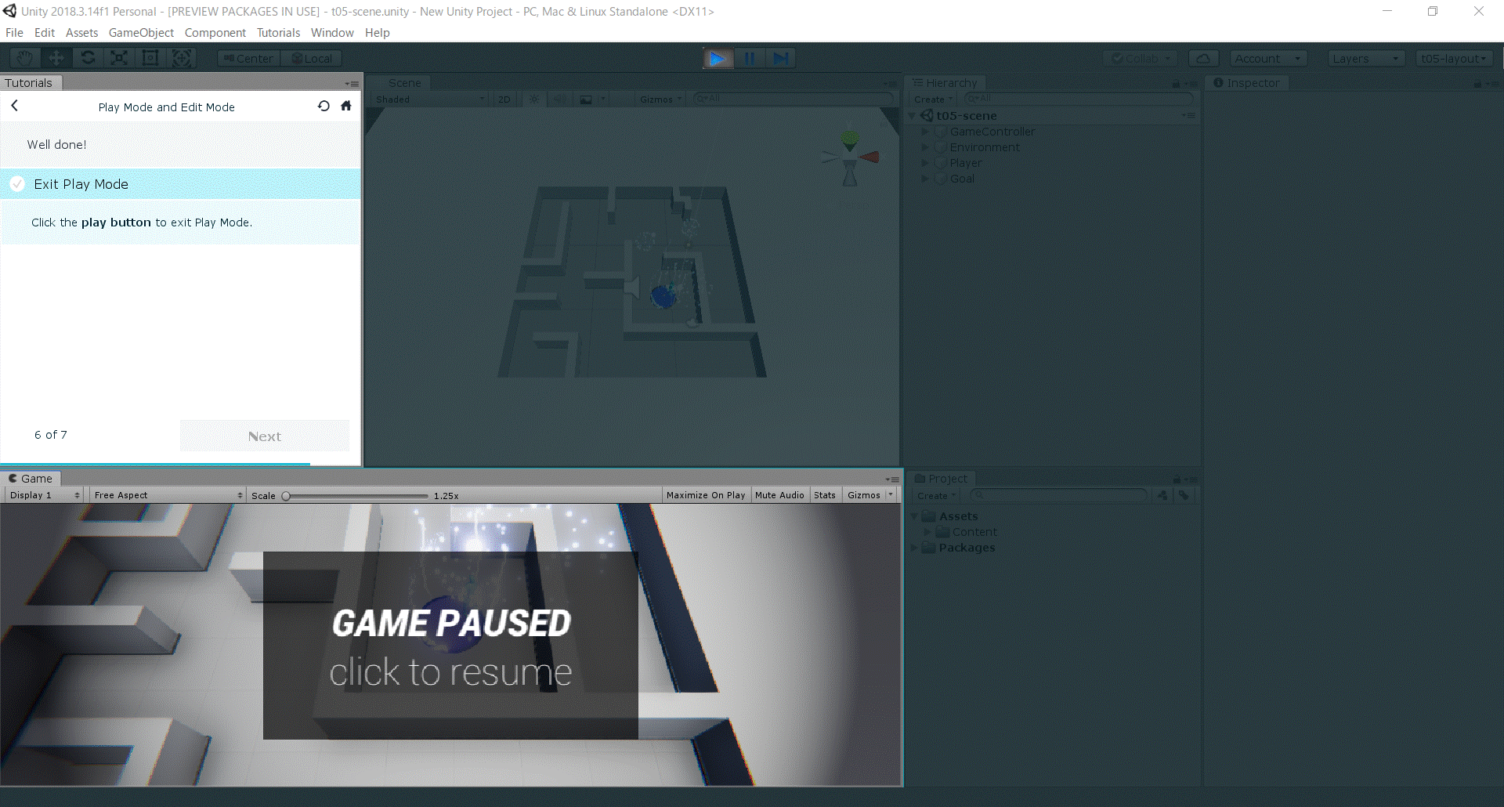
Task: Open the Game panel options menu
Action: click(892, 479)
